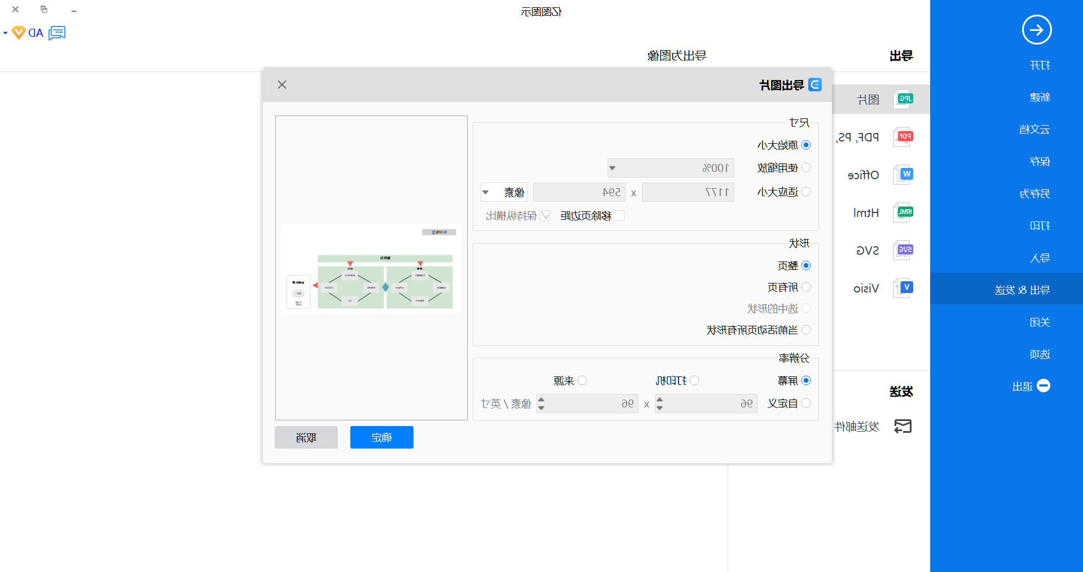This screenshot has width=1083, height=572.
Task: Click the PDF, PS export type label
Action: (x=857, y=138)
